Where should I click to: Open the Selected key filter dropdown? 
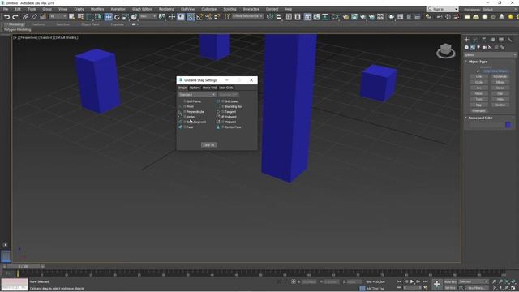473,281
